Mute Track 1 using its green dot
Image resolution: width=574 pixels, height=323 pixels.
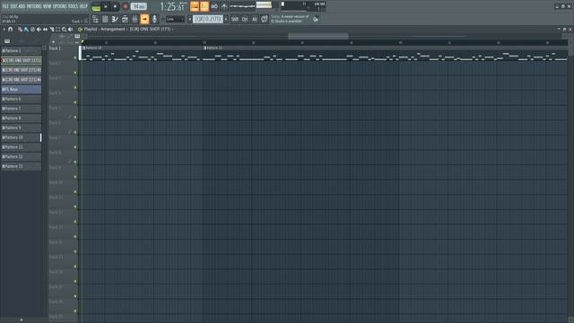click(x=75, y=57)
